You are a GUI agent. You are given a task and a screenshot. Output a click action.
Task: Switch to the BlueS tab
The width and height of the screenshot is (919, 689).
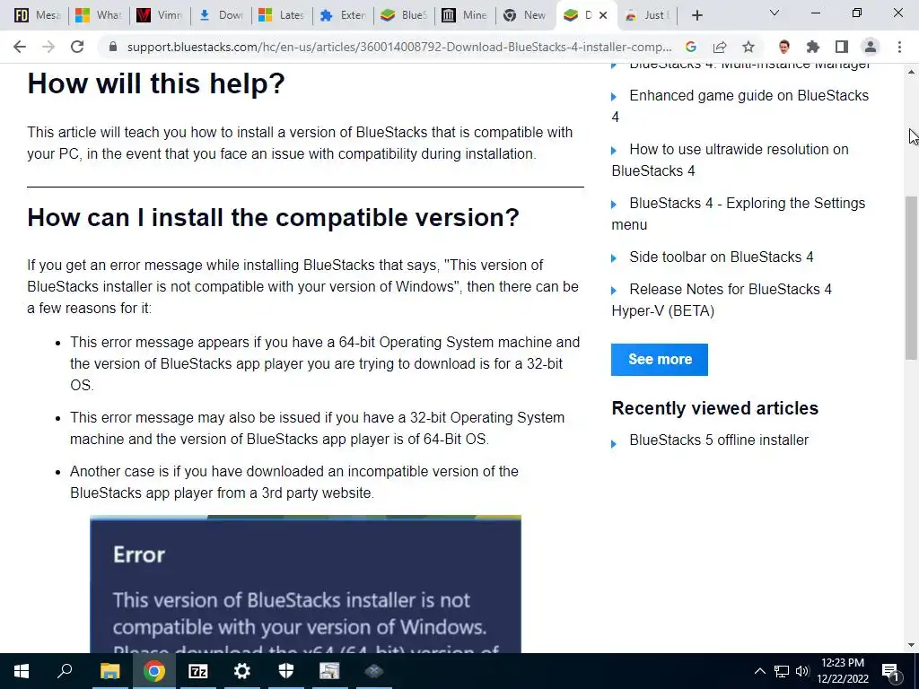coord(404,15)
